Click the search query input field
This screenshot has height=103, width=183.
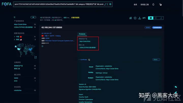tap(59, 4)
